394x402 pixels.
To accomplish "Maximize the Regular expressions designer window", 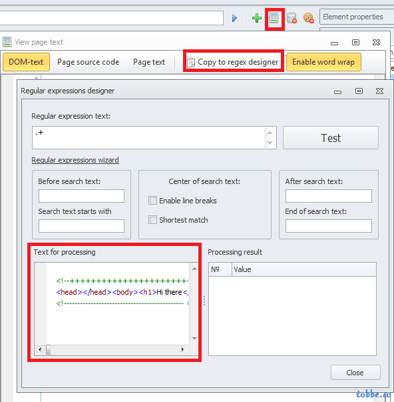I will (359, 91).
